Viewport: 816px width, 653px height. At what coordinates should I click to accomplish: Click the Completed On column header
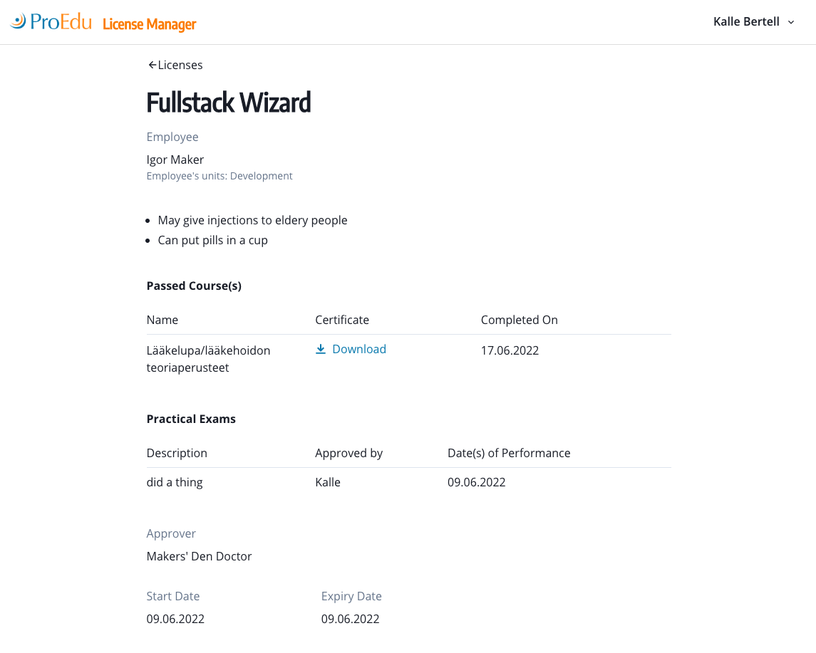(519, 320)
